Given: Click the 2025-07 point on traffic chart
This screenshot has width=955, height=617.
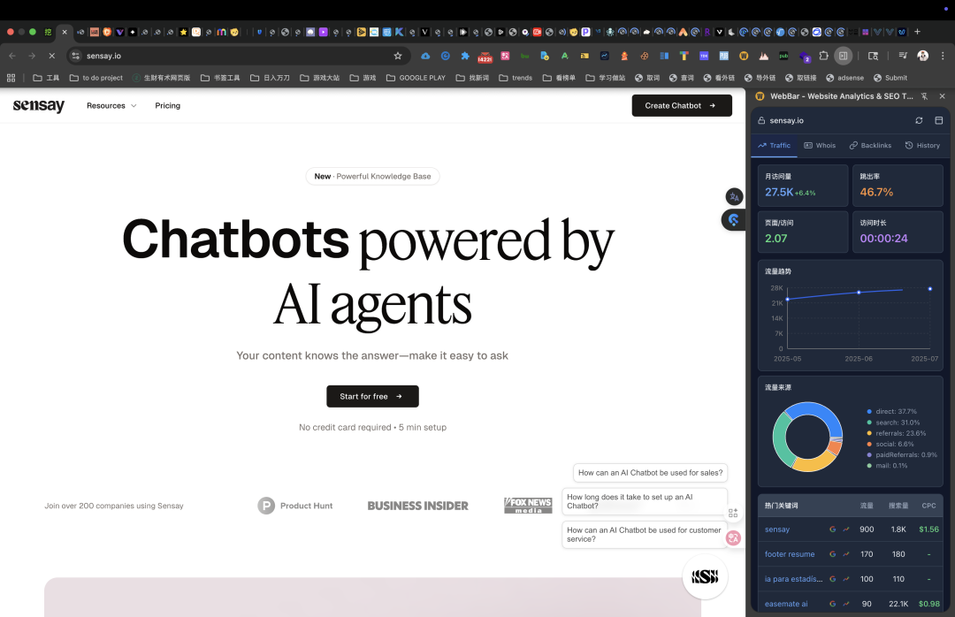Looking at the screenshot, I should (x=930, y=289).
